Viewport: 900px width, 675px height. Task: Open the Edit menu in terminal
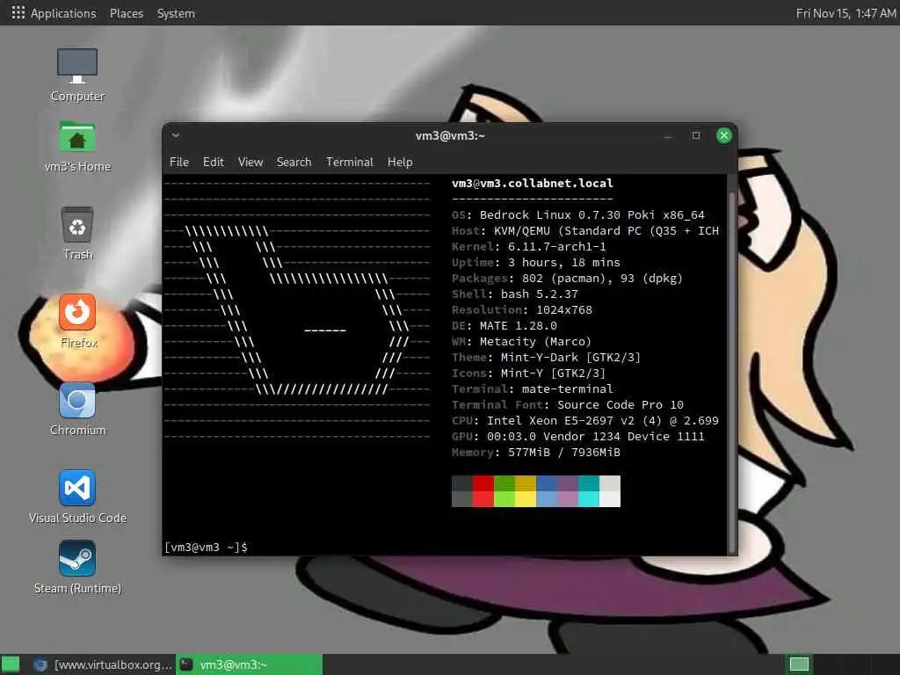pos(213,162)
